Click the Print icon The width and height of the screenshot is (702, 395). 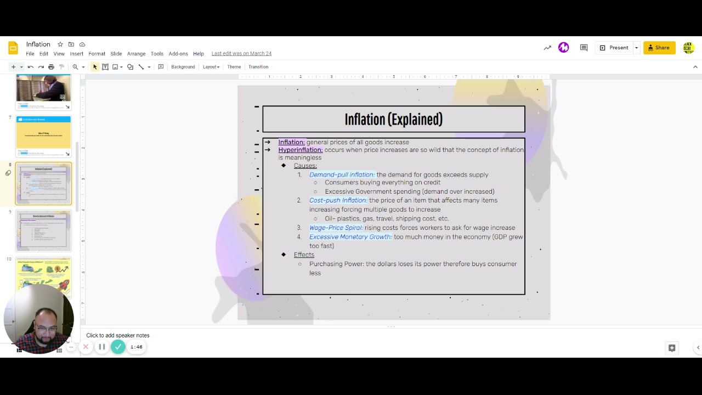click(x=51, y=67)
